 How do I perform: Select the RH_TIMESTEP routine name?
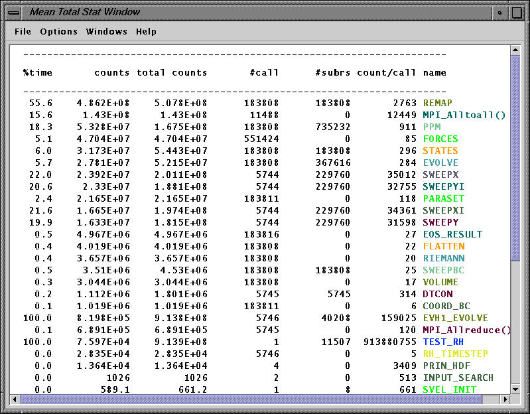tap(455, 354)
